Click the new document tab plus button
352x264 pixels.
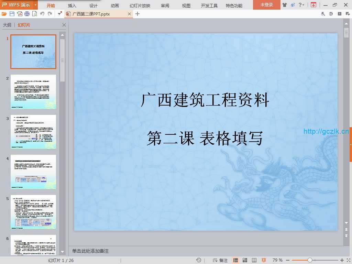137,14
